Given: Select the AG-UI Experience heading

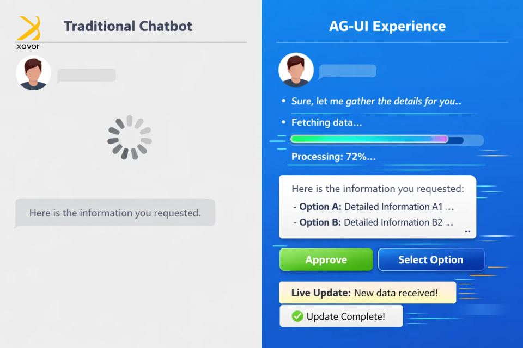Looking at the screenshot, I should 387,26.
